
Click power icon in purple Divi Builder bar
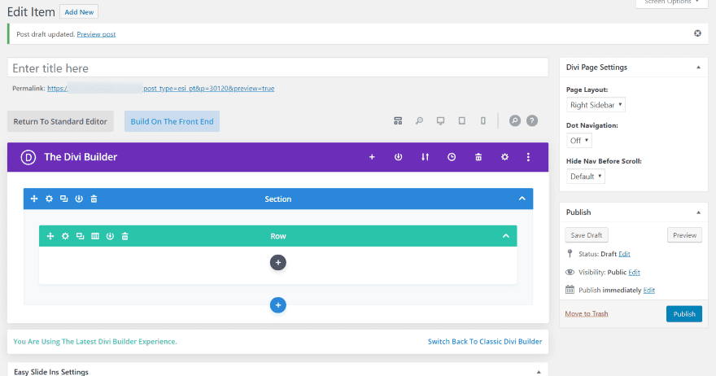click(398, 157)
